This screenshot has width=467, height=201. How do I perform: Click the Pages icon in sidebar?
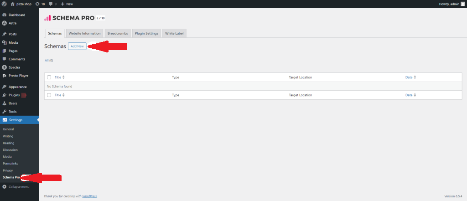[5, 51]
